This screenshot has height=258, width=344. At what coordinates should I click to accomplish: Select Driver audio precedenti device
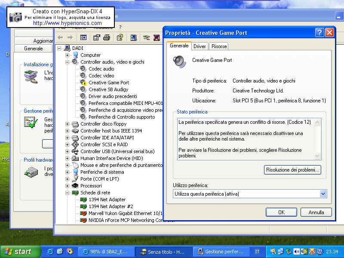click(x=113, y=96)
